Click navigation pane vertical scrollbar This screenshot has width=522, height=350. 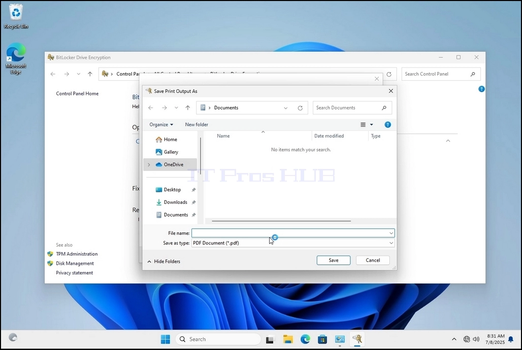coord(201,156)
